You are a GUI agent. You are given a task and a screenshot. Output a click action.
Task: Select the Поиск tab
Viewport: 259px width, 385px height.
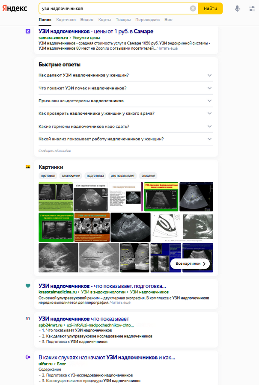click(45, 20)
